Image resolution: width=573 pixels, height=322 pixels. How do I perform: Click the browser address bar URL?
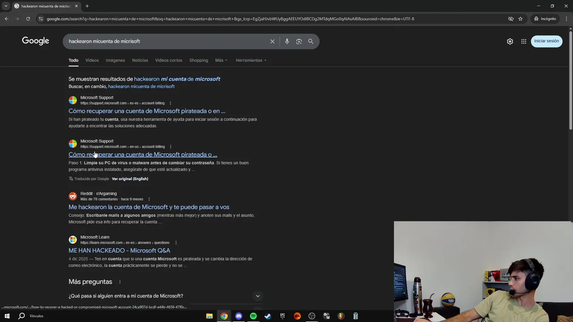pos(231,19)
